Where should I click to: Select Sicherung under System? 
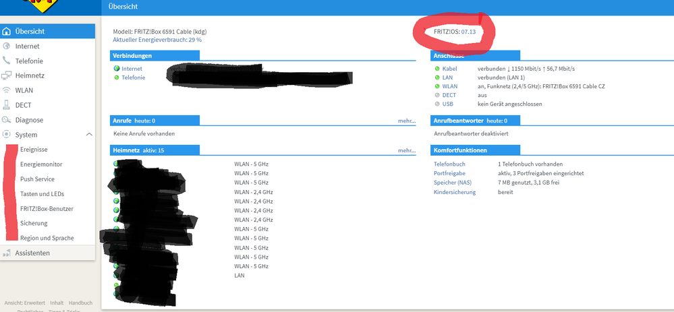[34, 223]
